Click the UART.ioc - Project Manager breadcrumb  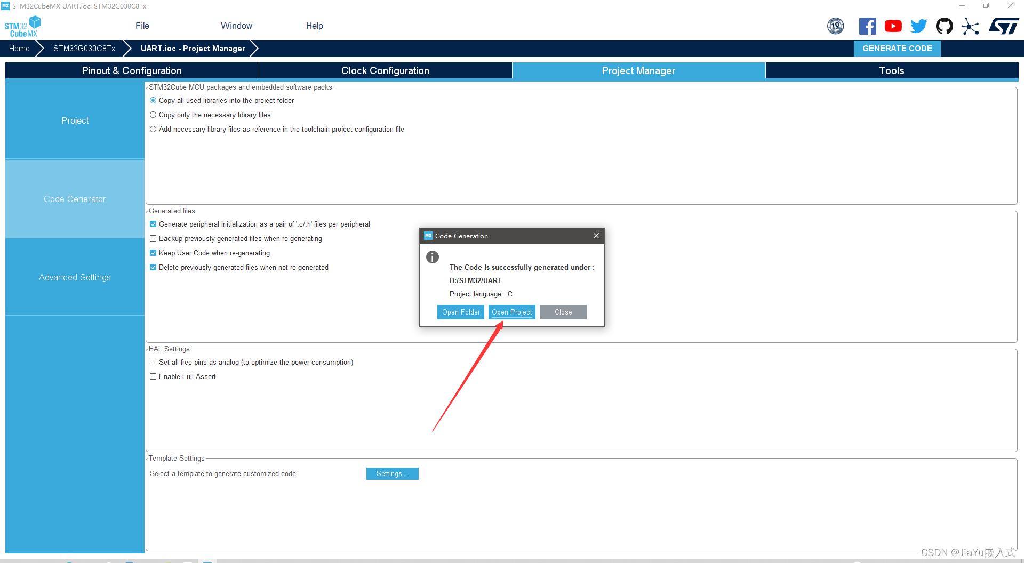click(x=193, y=48)
